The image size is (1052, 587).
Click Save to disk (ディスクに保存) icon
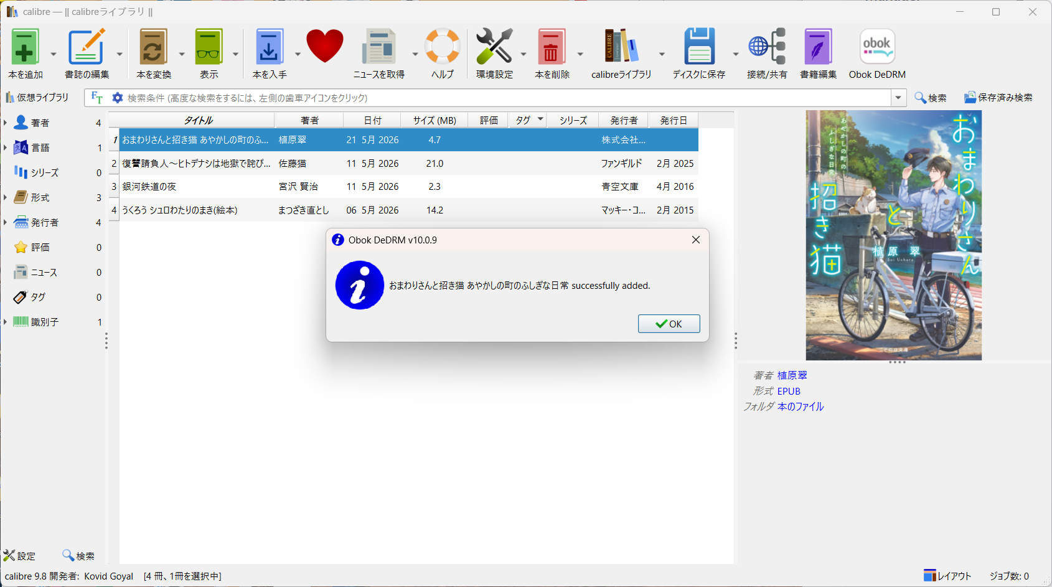point(698,47)
